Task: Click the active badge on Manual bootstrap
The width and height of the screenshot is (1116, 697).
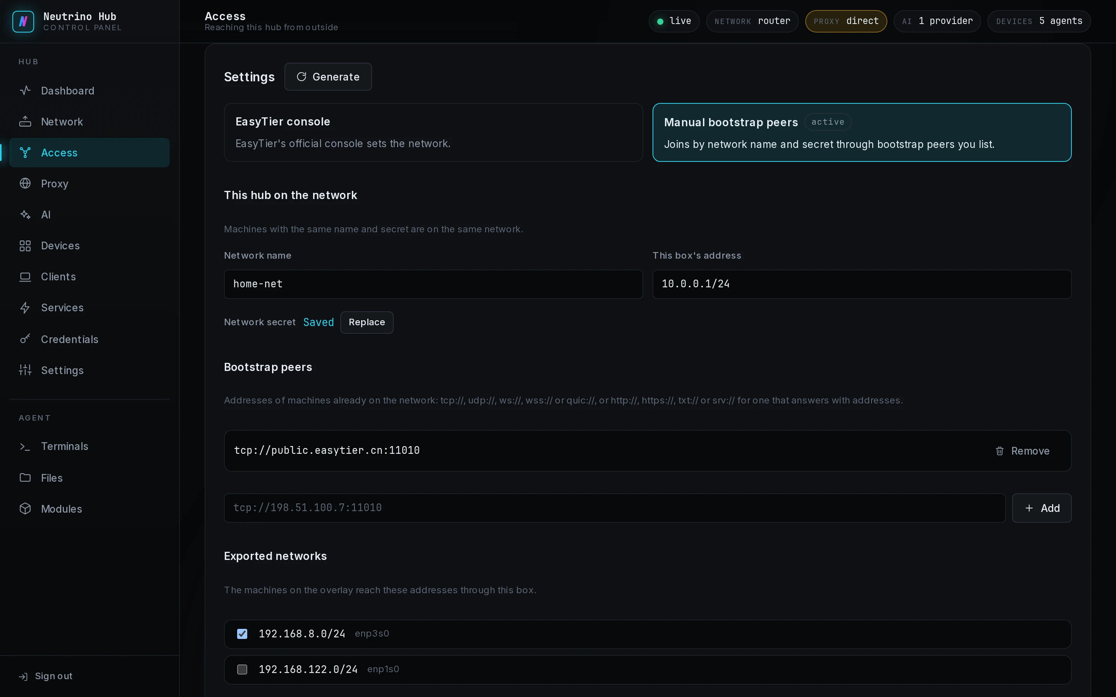Action: click(828, 122)
